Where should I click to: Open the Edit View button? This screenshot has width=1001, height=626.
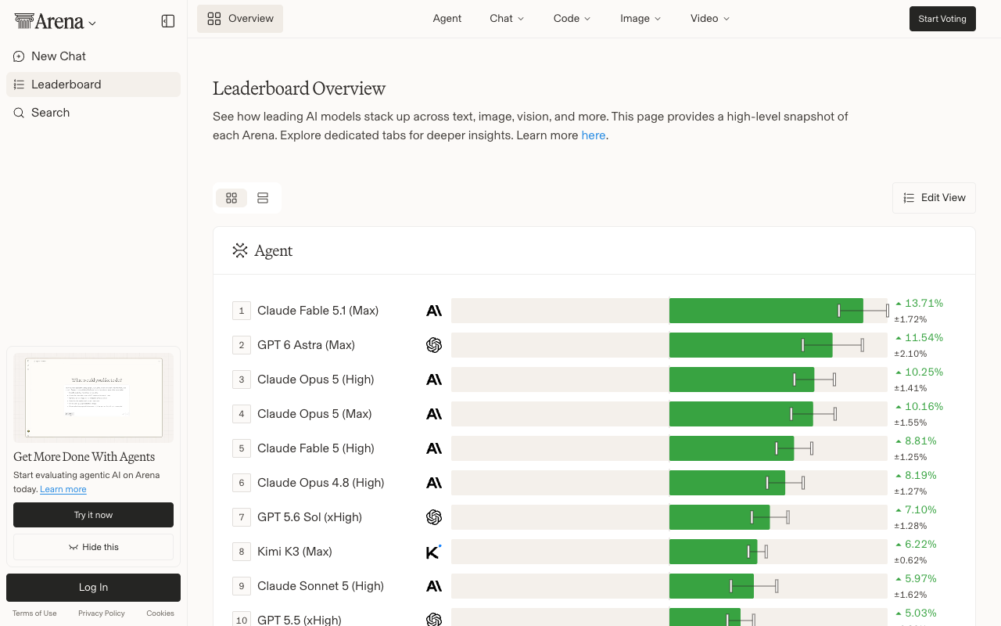pyautogui.click(x=934, y=198)
